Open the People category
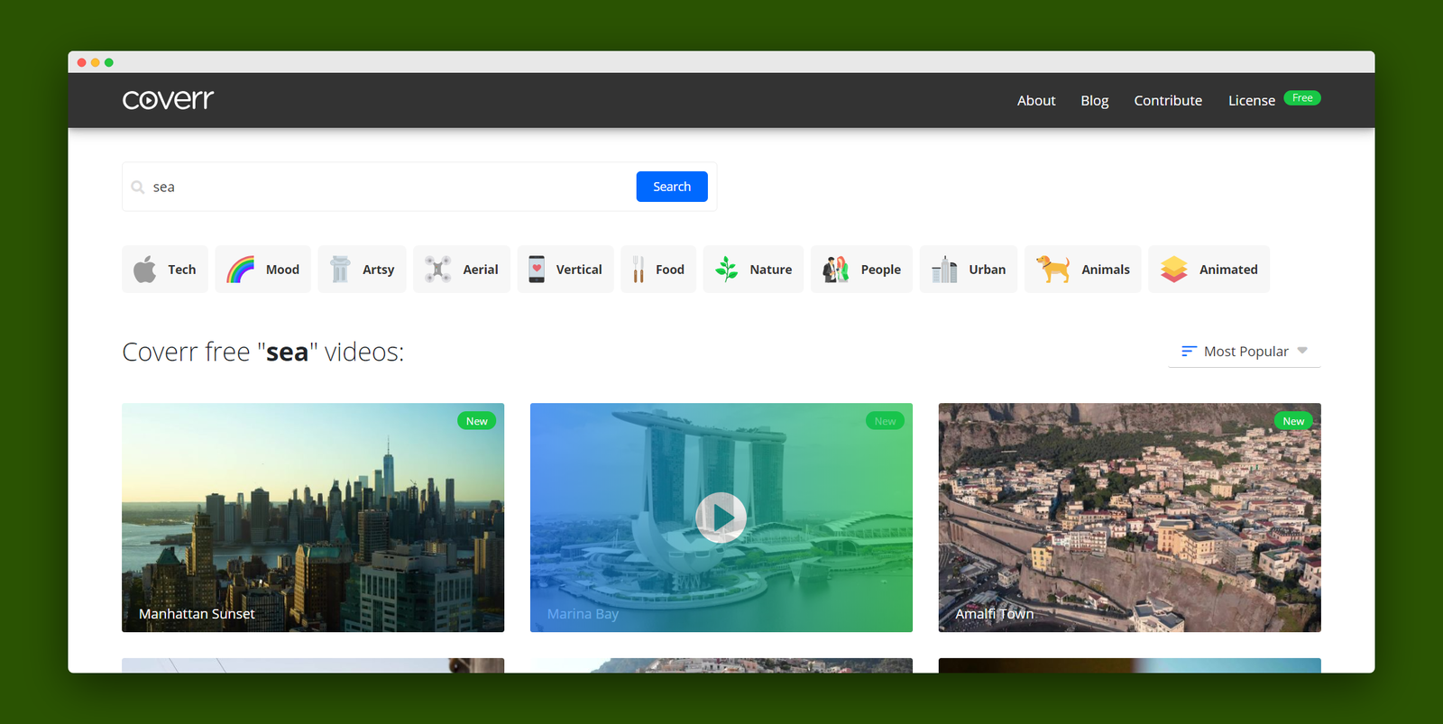Image resolution: width=1443 pixels, height=724 pixels. point(861,270)
